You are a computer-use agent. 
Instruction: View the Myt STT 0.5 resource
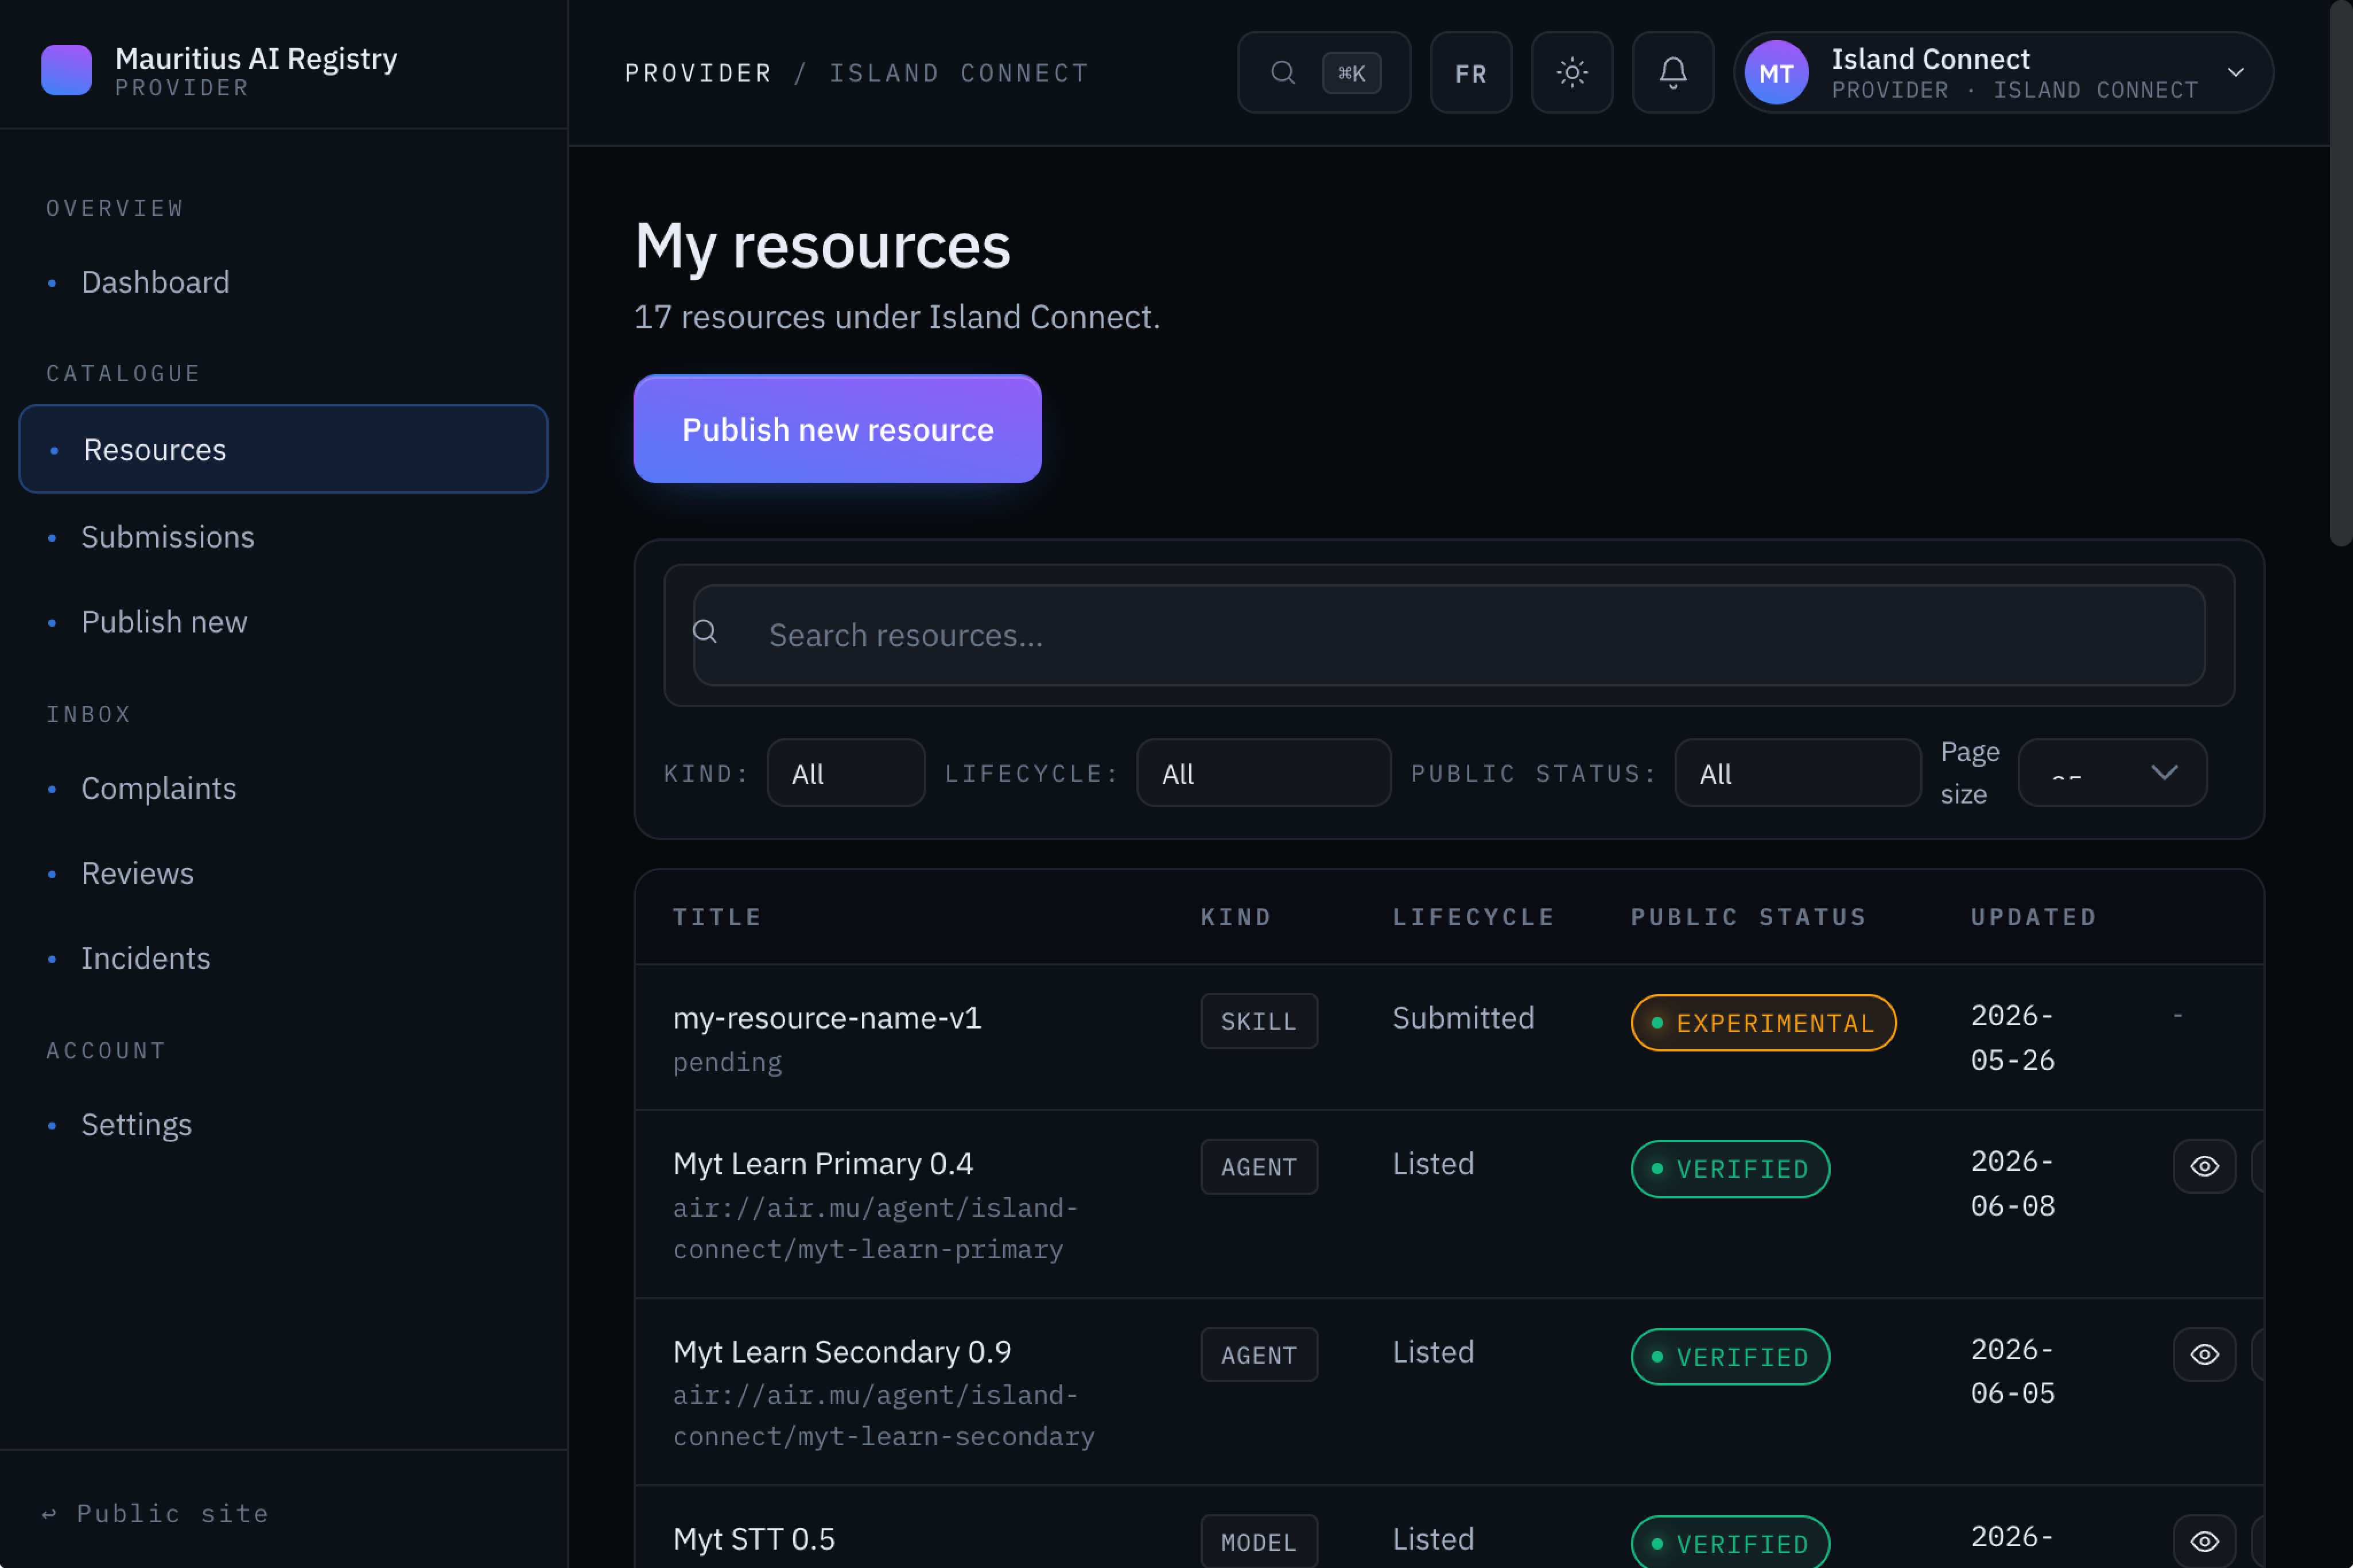(2204, 1541)
